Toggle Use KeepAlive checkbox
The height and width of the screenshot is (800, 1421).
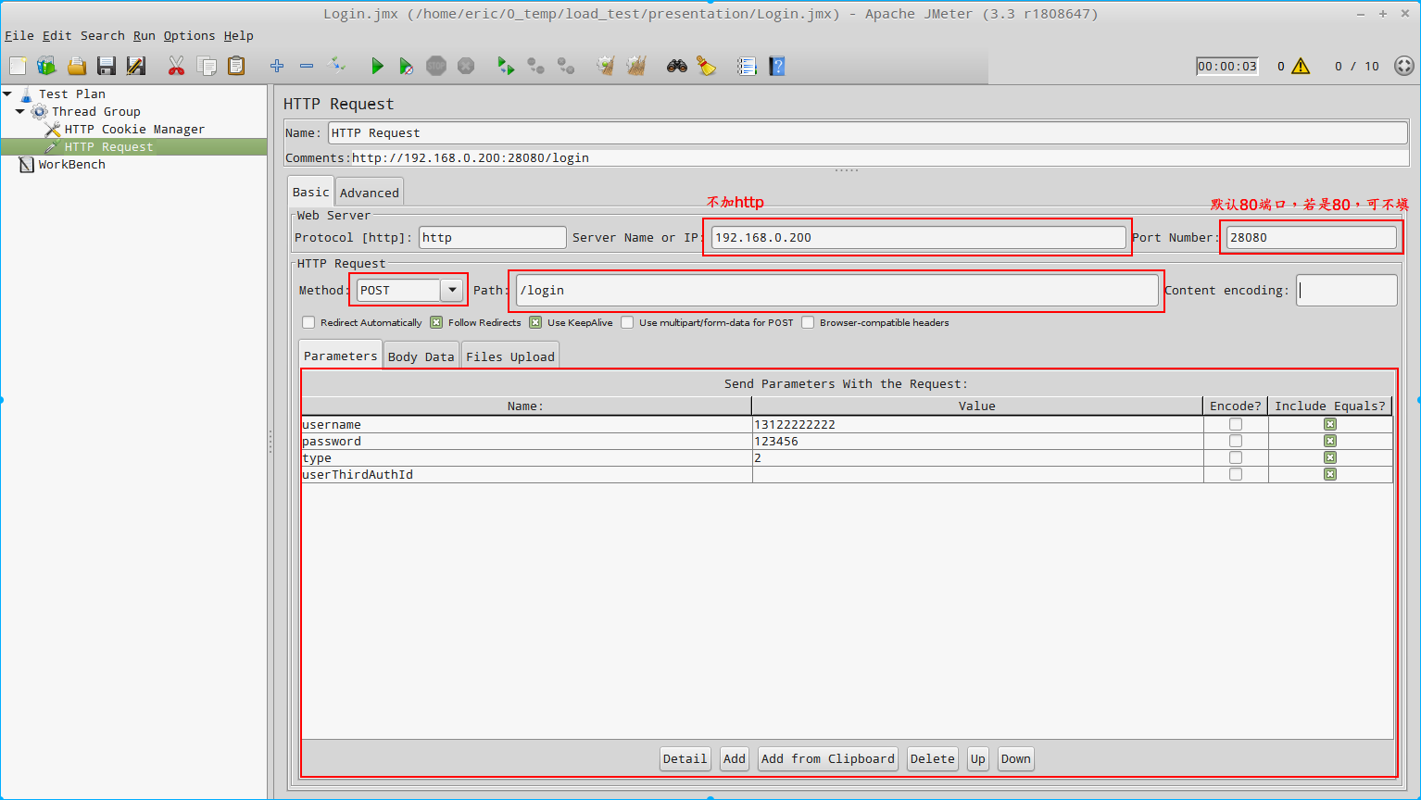point(535,322)
